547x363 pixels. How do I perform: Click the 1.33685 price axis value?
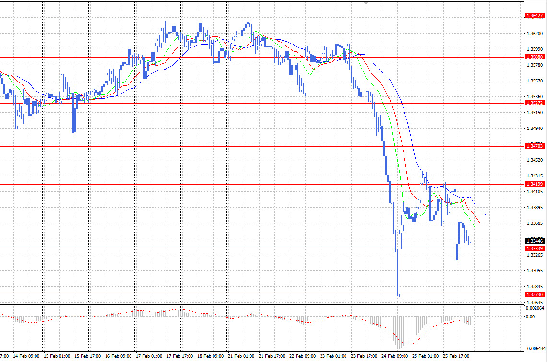(535, 223)
